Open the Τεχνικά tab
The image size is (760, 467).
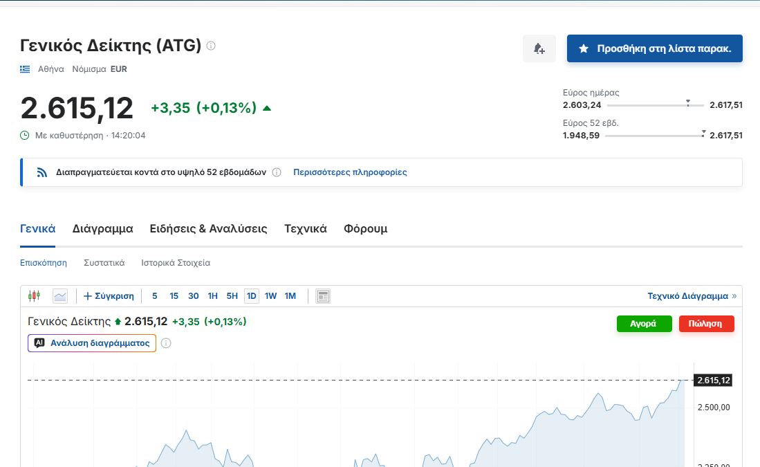[306, 228]
